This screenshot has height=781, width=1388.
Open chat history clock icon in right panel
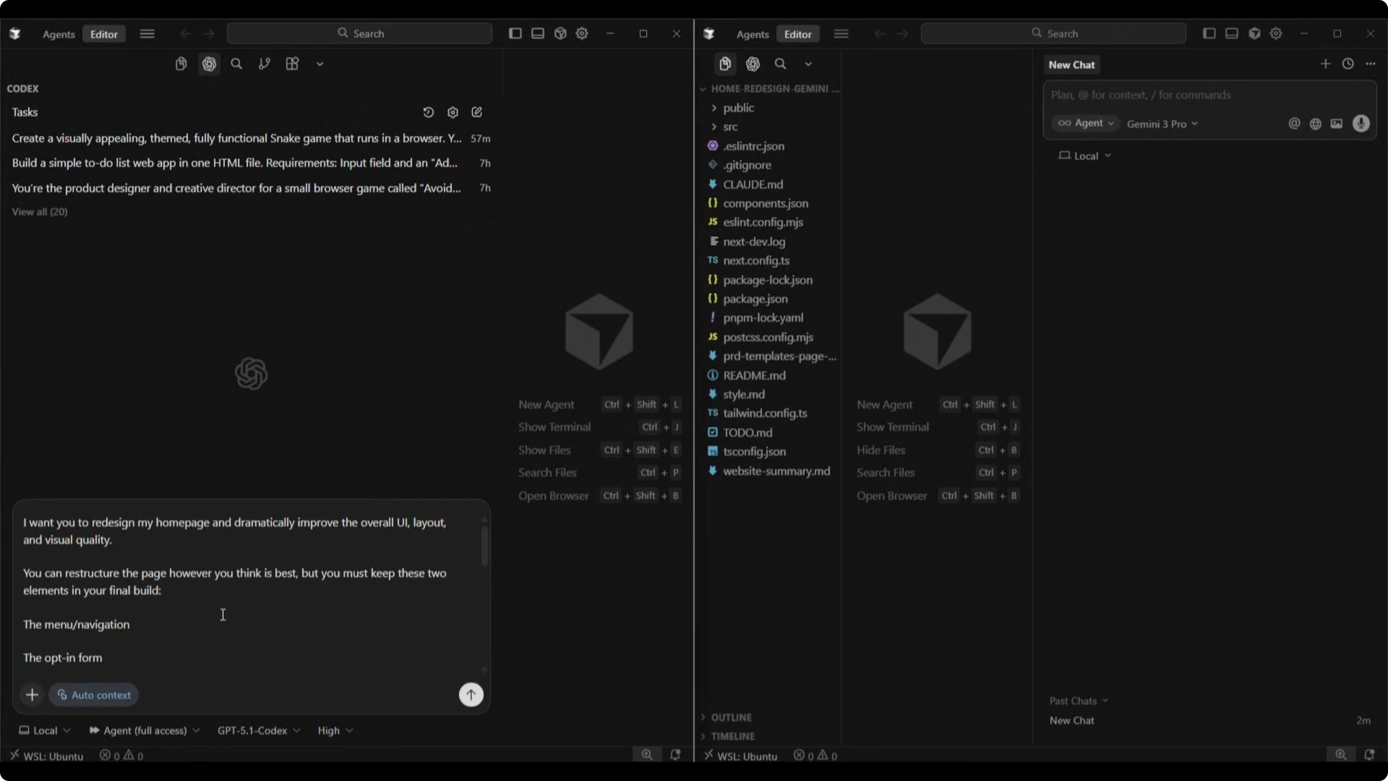click(x=1348, y=64)
